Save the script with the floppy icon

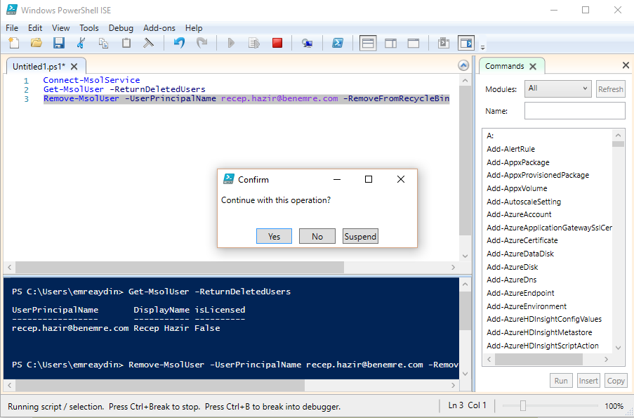(x=59, y=43)
